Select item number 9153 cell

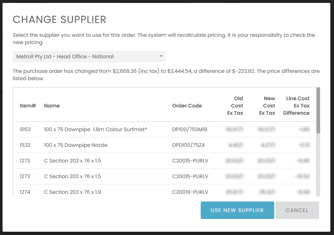click(25, 129)
